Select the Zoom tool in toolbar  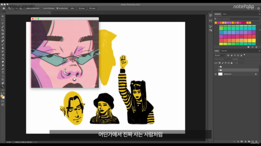3,86
